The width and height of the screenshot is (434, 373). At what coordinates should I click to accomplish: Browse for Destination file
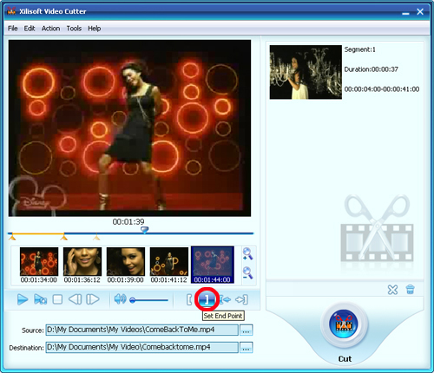(246, 348)
